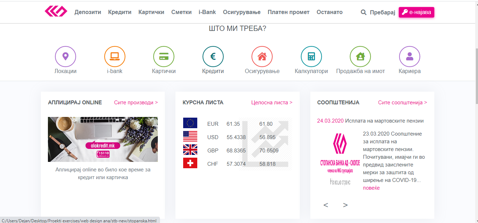The image size is (478, 223).
Task: Open the Платен промет menu
Action: click(x=288, y=12)
